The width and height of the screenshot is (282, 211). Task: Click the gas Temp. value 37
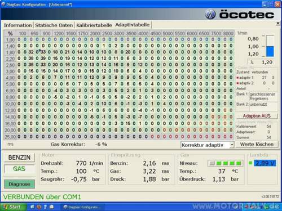coord(222,171)
